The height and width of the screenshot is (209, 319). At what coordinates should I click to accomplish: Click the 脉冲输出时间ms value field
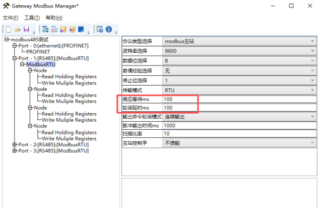tap(240, 126)
